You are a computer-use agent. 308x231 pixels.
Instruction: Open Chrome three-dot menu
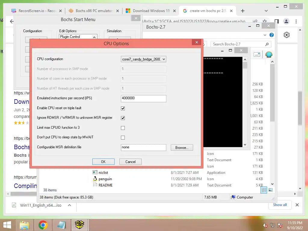(x=296, y=21)
